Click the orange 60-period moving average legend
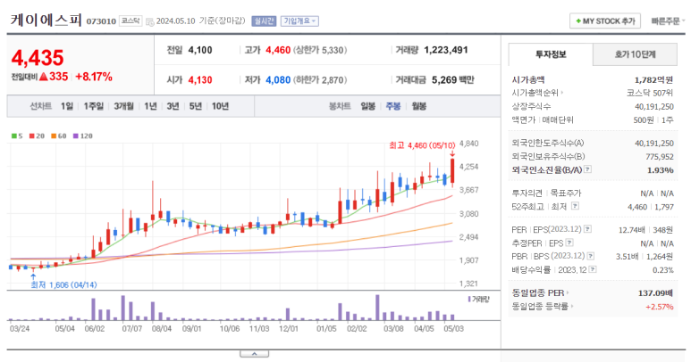Image resolution: width=691 pixels, height=362 pixels. (x=59, y=136)
